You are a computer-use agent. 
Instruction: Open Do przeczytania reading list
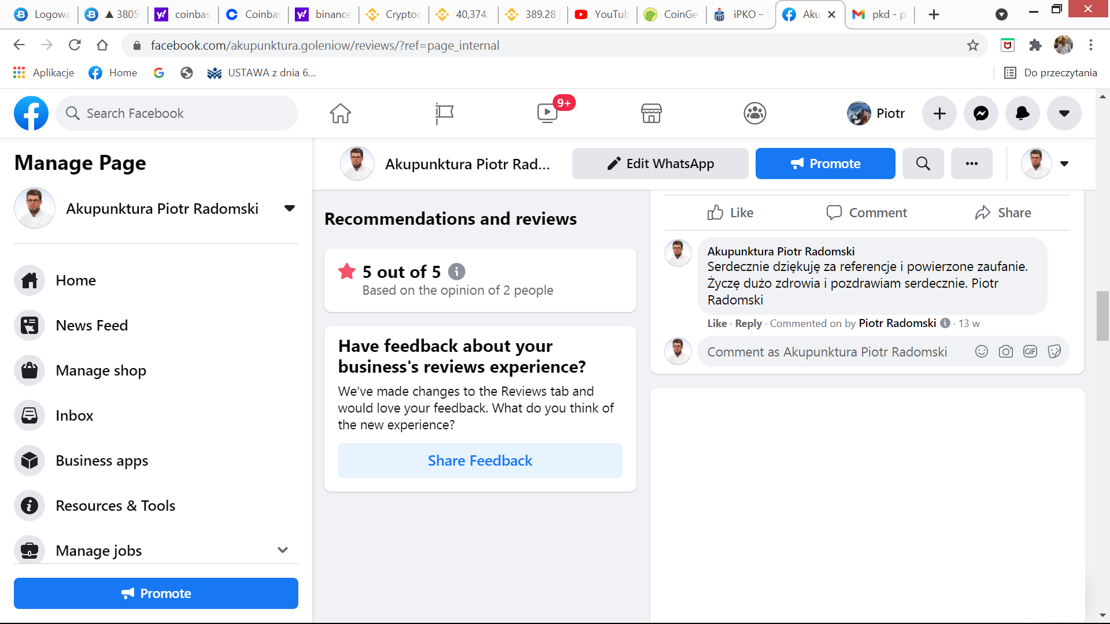click(x=1050, y=73)
